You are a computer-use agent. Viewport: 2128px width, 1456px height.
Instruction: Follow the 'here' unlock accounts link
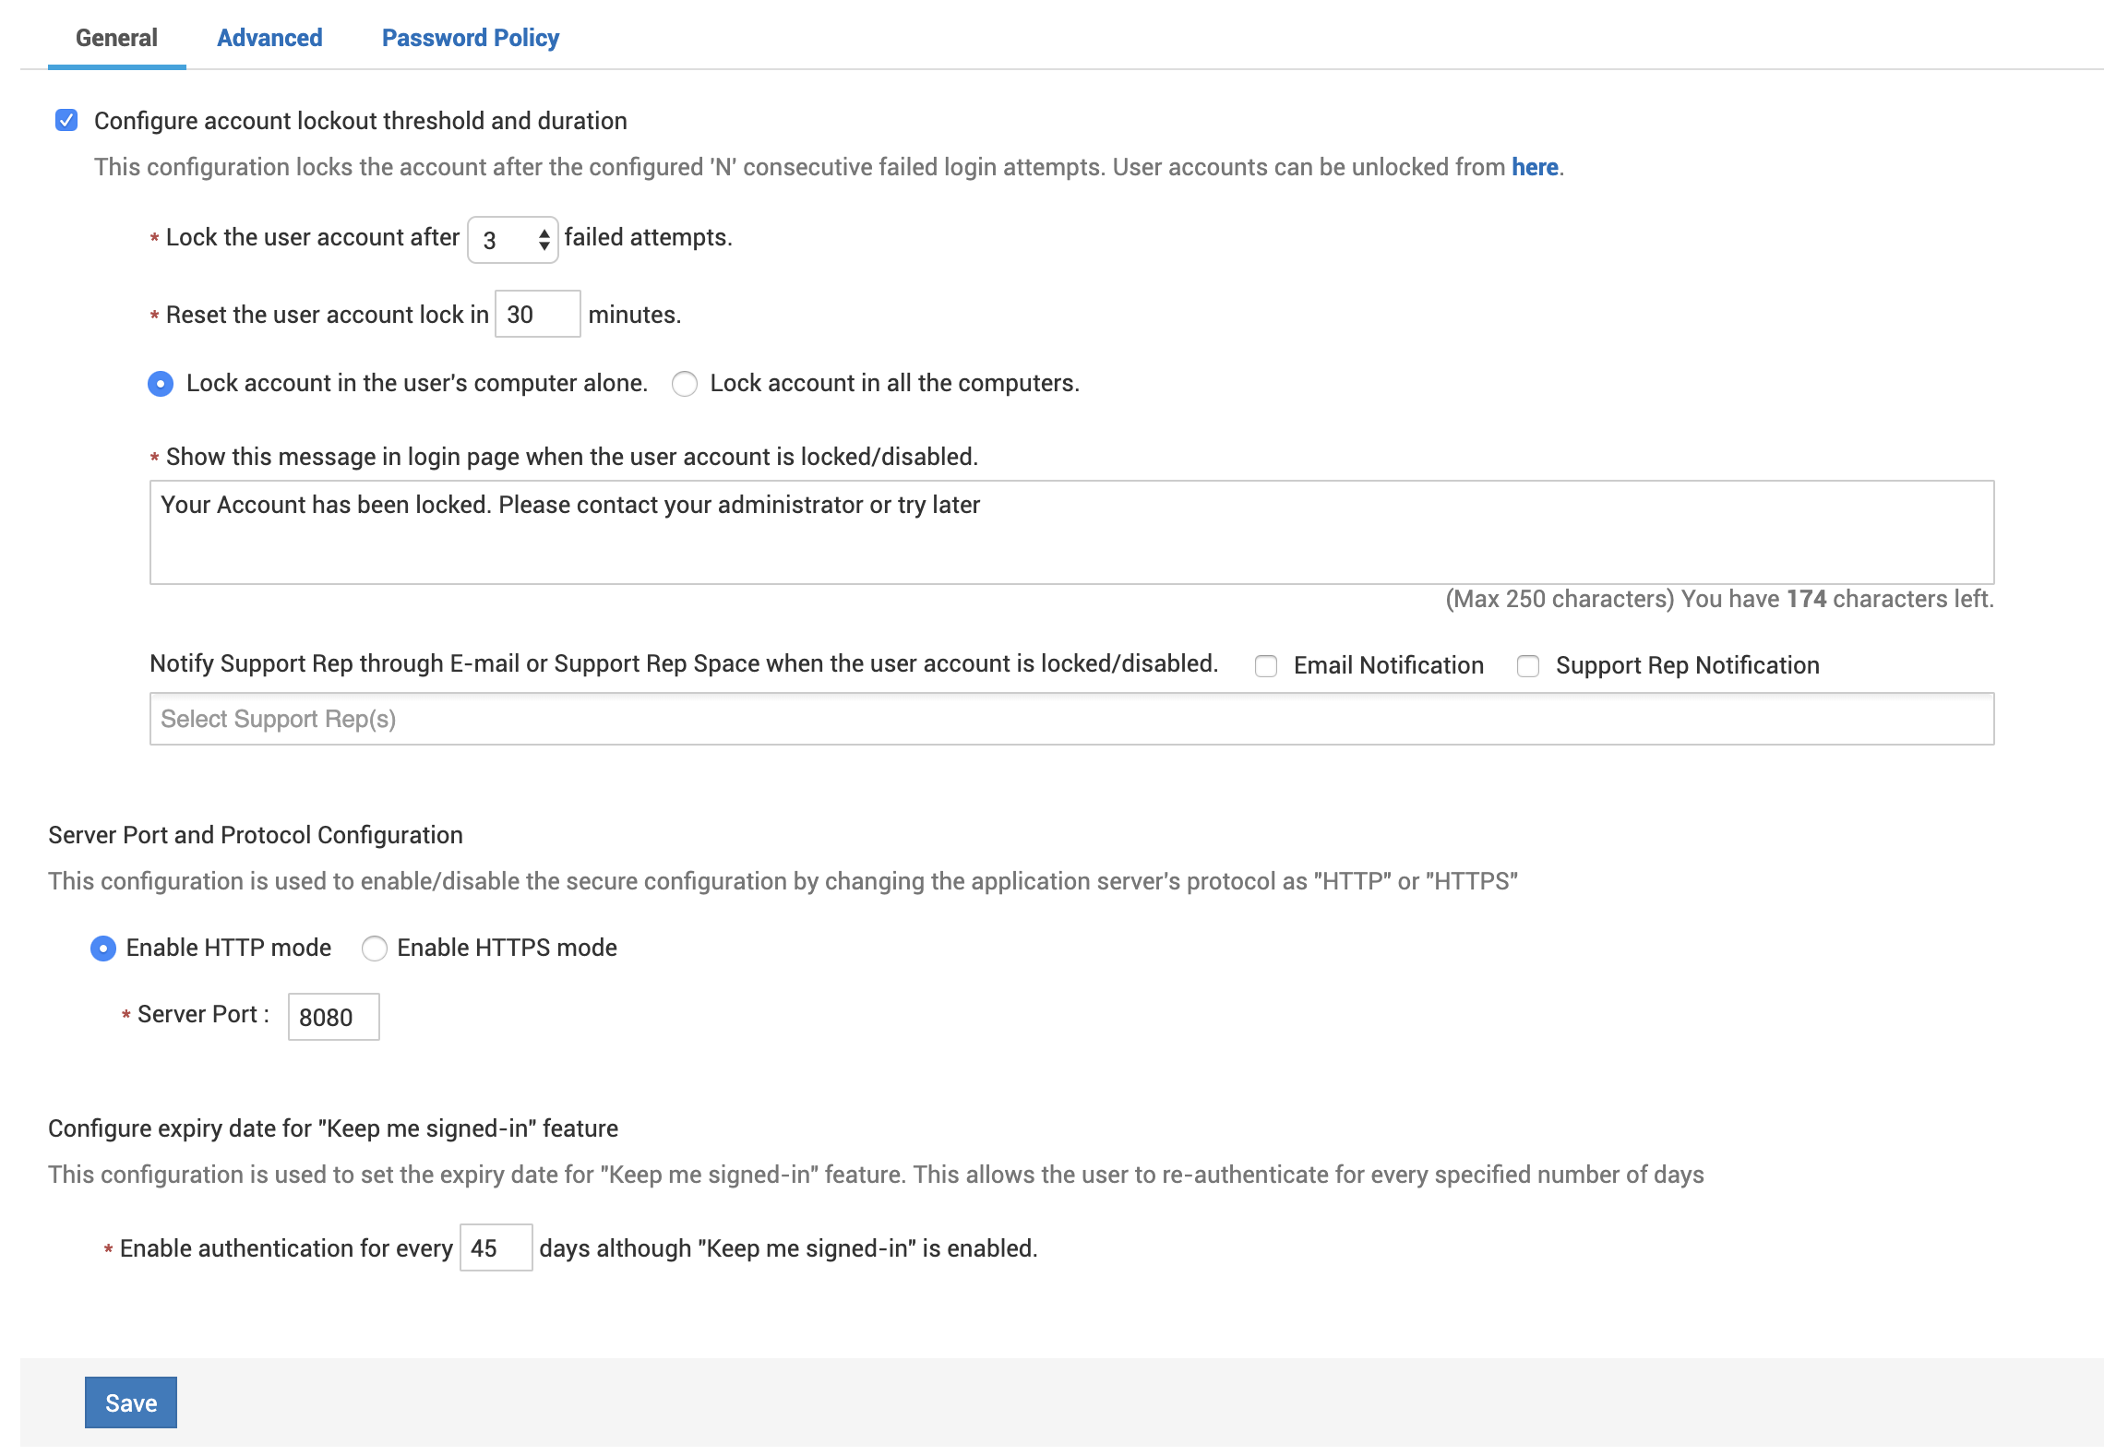coord(1535,167)
